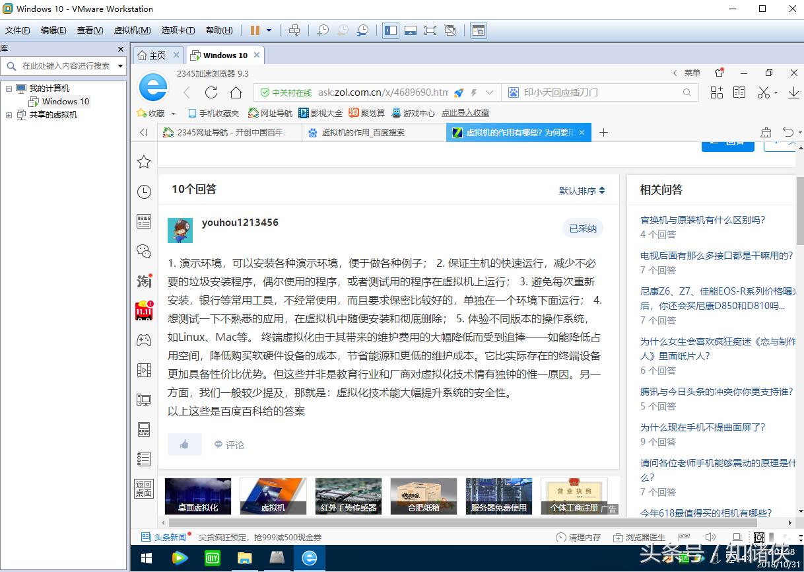The width and height of the screenshot is (804, 572).
Task: Open the game center sidebar icon
Action: pos(144,339)
